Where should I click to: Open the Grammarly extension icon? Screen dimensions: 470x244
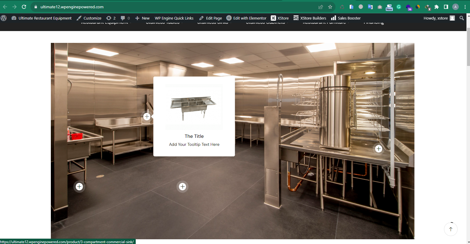(399, 7)
